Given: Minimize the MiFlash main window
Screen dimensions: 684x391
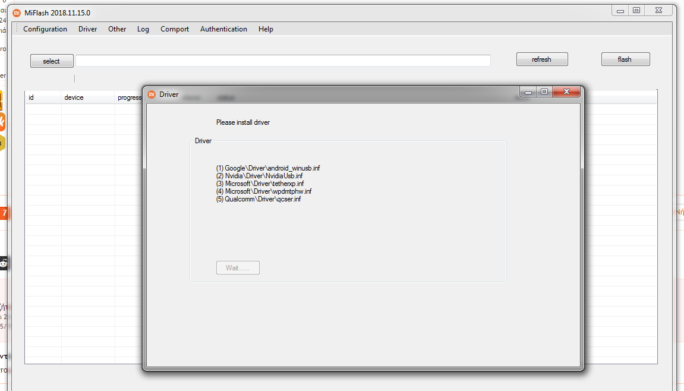Looking at the screenshot, I should [620, 10].
